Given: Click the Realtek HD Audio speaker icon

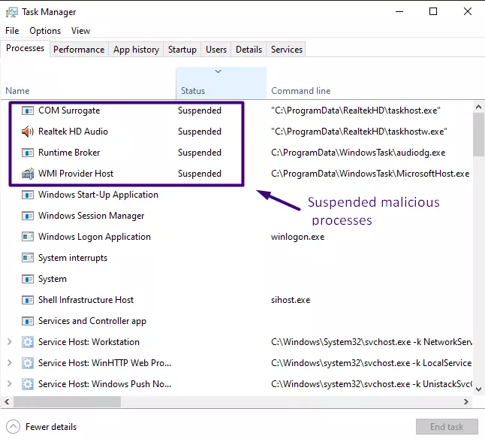Looking at the screenshot, I should coord(28,132).
